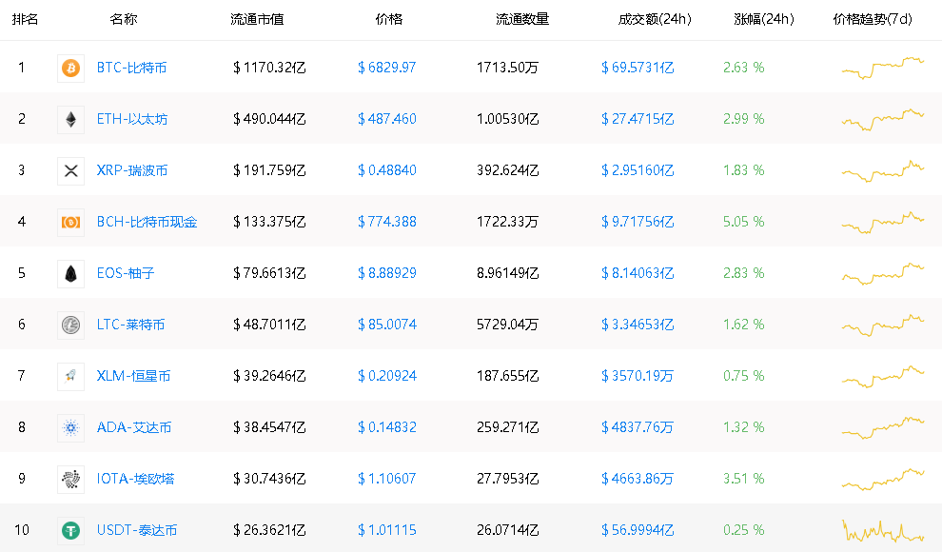Sort by 流通数量 column header

(522, 19)
